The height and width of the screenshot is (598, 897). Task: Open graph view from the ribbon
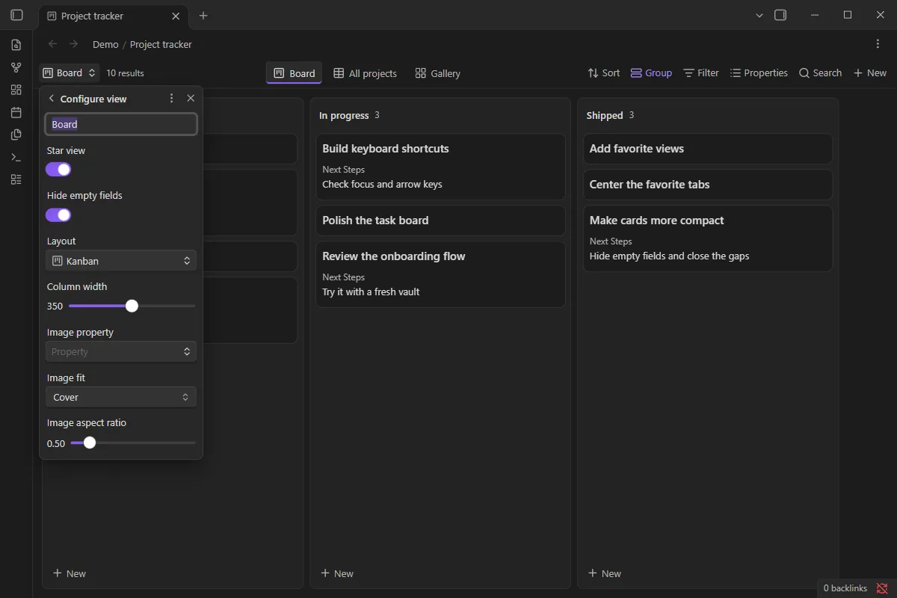pyautogui.click(x=16, y=67)
